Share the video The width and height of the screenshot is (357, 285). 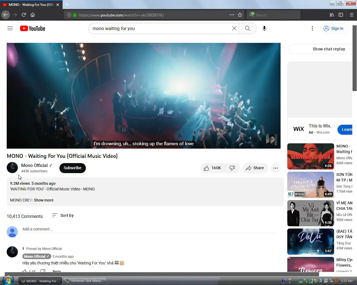click(x=255, y=168)
